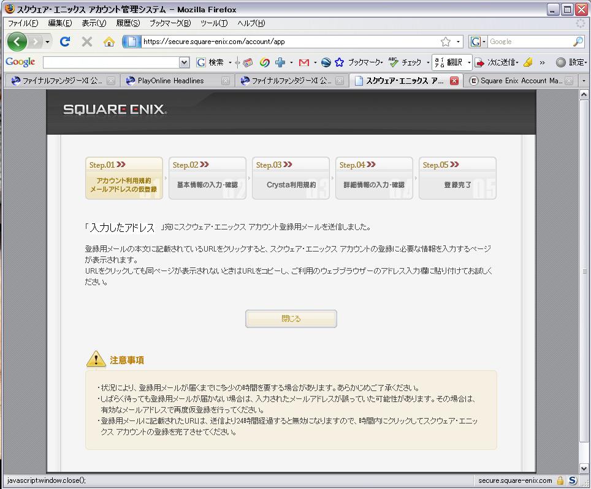This screenshot has width=591, height=489.
Task: Open the ツール(T) menu
Action: (214, 23)
